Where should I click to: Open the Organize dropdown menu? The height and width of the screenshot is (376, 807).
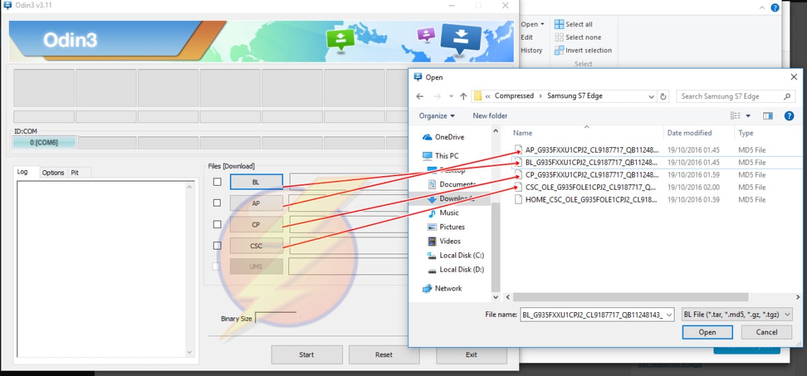click(x=436, y=116)
